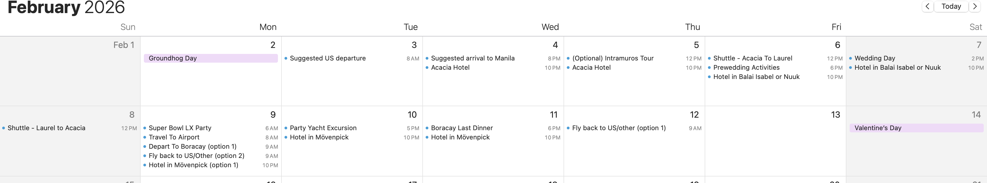Select Fly back to US/other (option 1)

634,128
